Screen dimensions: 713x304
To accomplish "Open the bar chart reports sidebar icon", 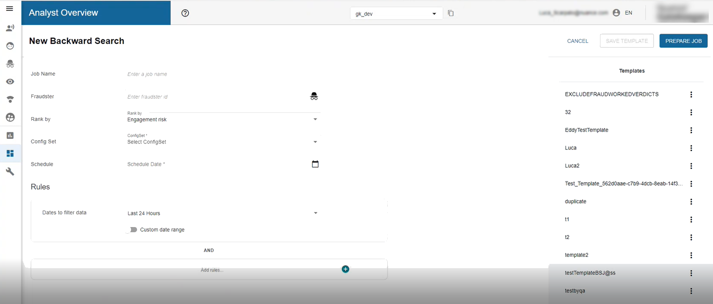I will (x=10, y=135).
